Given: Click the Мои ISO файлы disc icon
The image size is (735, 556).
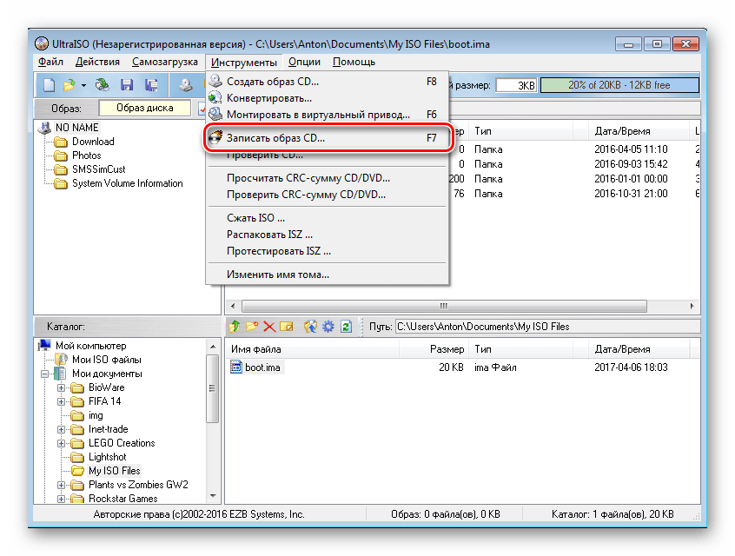Looking at the screenshot, I should click(x=61, y=360).
